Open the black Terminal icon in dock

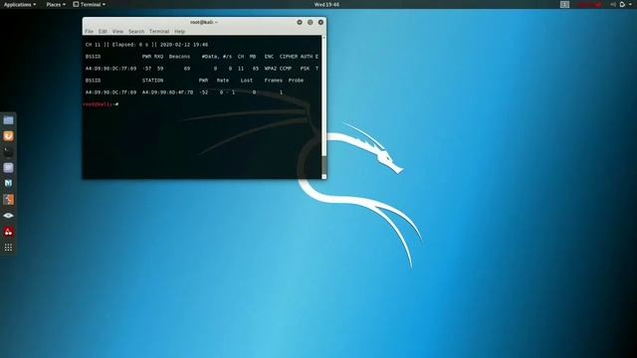coord(8,152)
